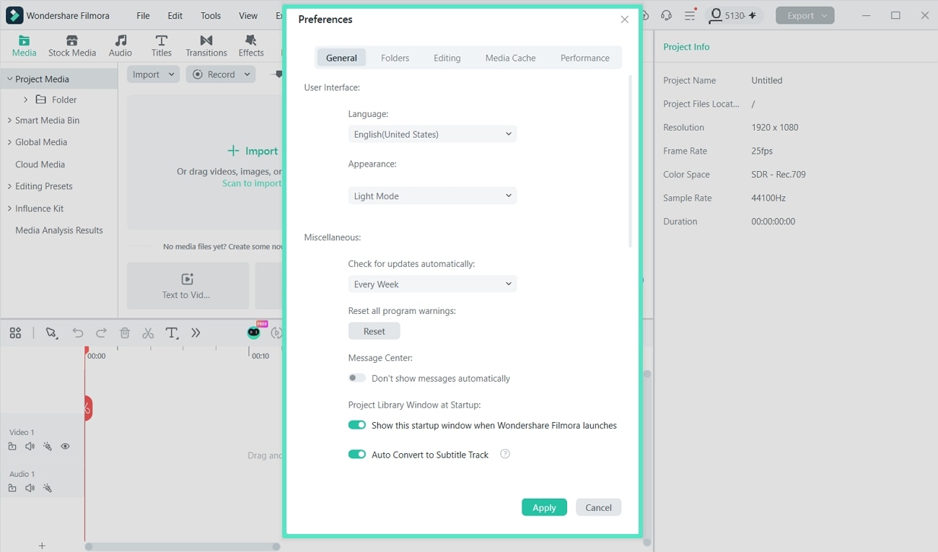Click the timeline horizontal scrollbar
The width and height of the screenshot is (938, 552).
(182, 547)
